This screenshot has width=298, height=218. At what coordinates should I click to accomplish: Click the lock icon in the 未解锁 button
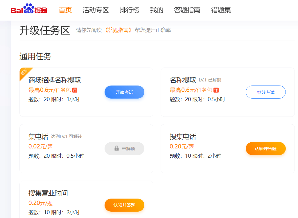[x=117, y=148]
